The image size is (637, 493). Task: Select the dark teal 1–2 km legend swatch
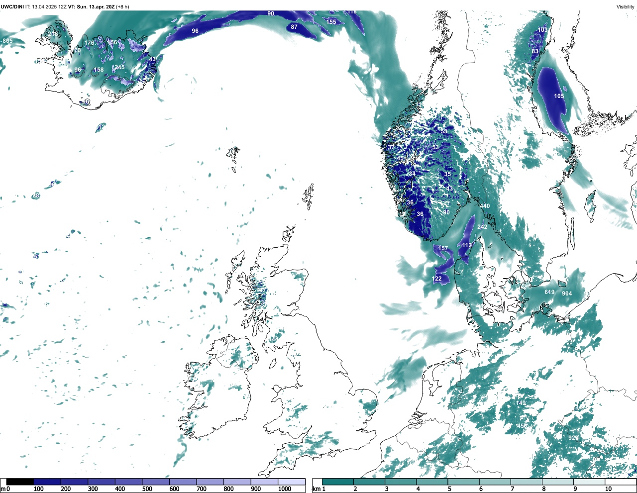coord(338,482)
